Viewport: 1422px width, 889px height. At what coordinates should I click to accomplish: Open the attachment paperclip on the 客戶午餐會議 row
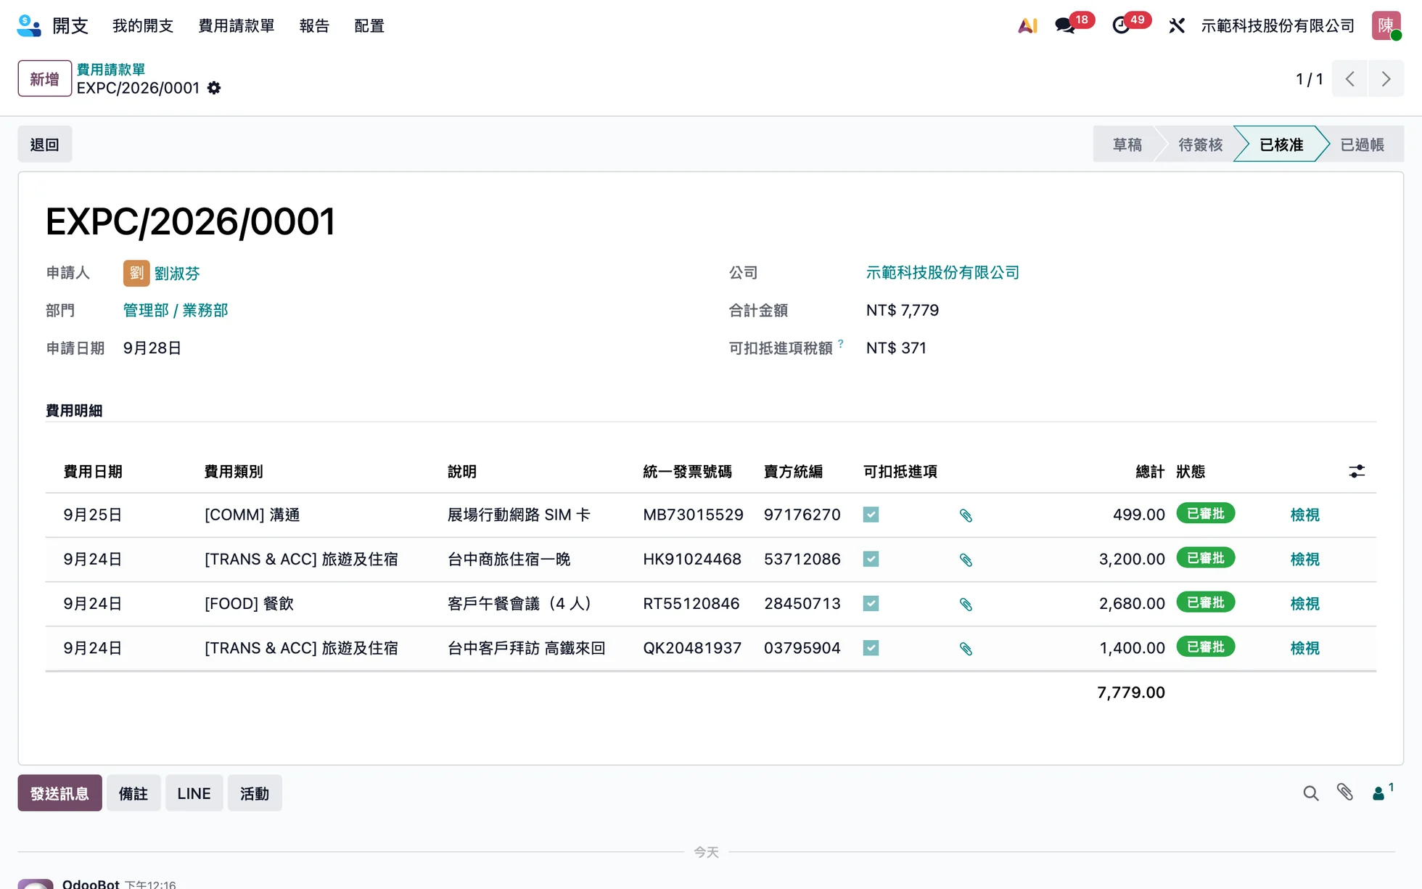tap(966, 604)
